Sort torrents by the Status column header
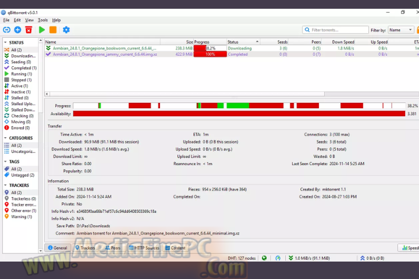Viewport: 419px width, 279px height. (243, 42)
